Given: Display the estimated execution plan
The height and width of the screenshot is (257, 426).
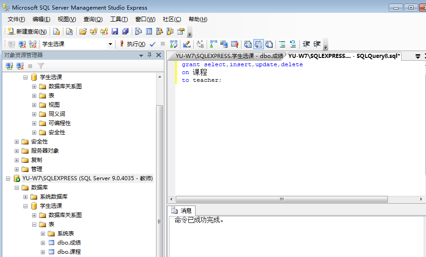Looking at the screenshot, I should coord(174,44).
